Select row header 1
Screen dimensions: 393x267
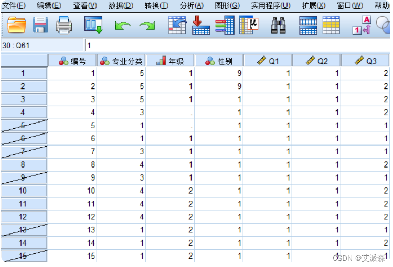pyautogui.click(x=24, y=73)
